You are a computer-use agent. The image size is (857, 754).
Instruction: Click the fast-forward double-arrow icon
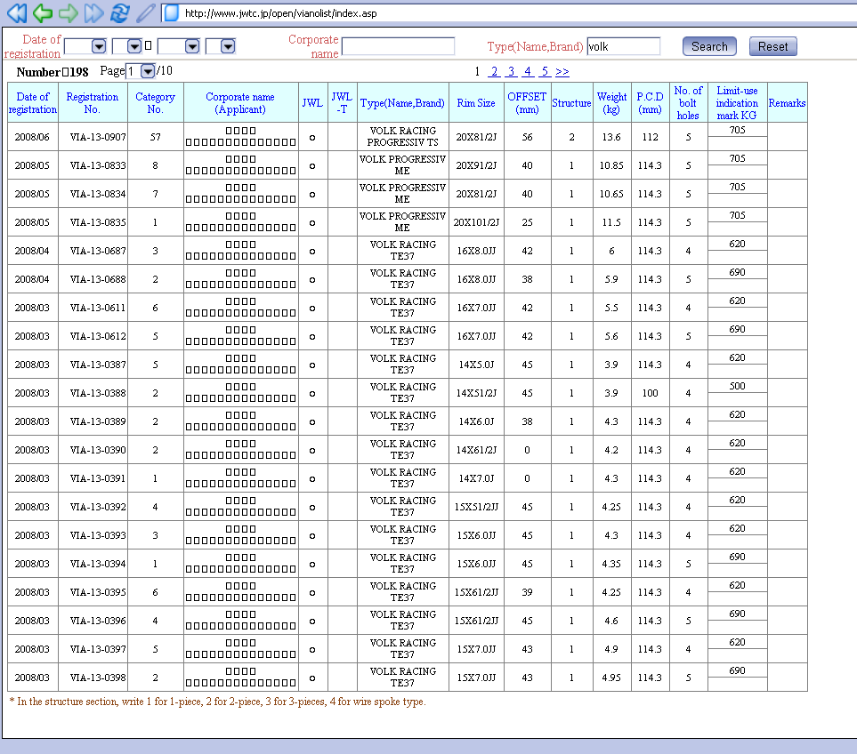pyautogui.click(x=93, y=12)
